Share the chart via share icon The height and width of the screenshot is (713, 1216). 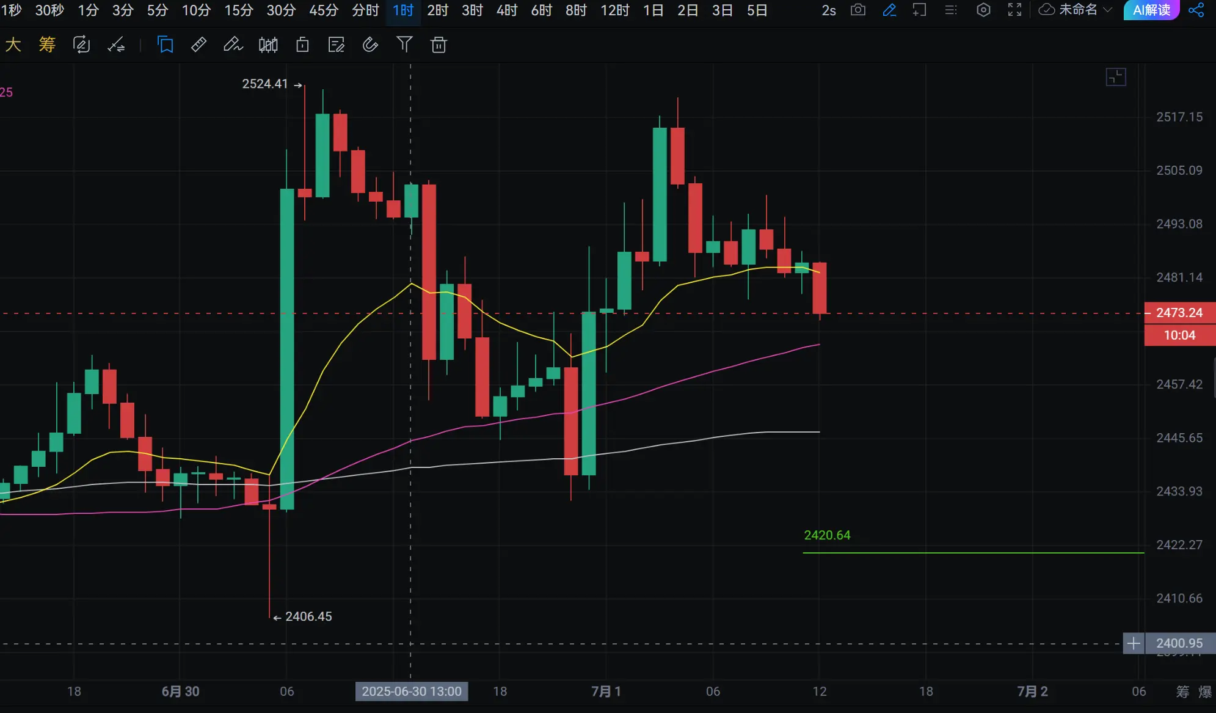[x=1196, y=10]
